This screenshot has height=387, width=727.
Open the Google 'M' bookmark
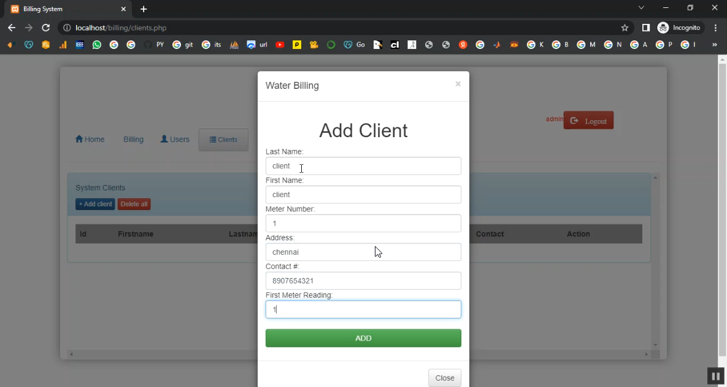point(586,45)
